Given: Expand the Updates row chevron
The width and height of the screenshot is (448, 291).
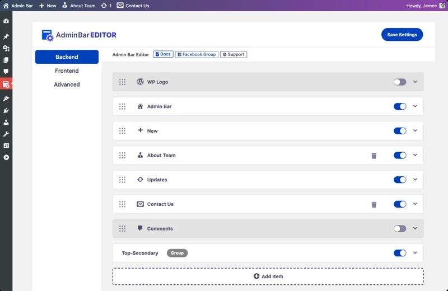Looking at the screenshot, I should [x=415, y=180].
